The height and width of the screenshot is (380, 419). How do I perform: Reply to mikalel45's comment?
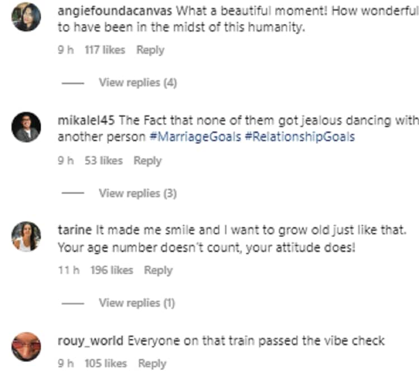pos(147,160)
